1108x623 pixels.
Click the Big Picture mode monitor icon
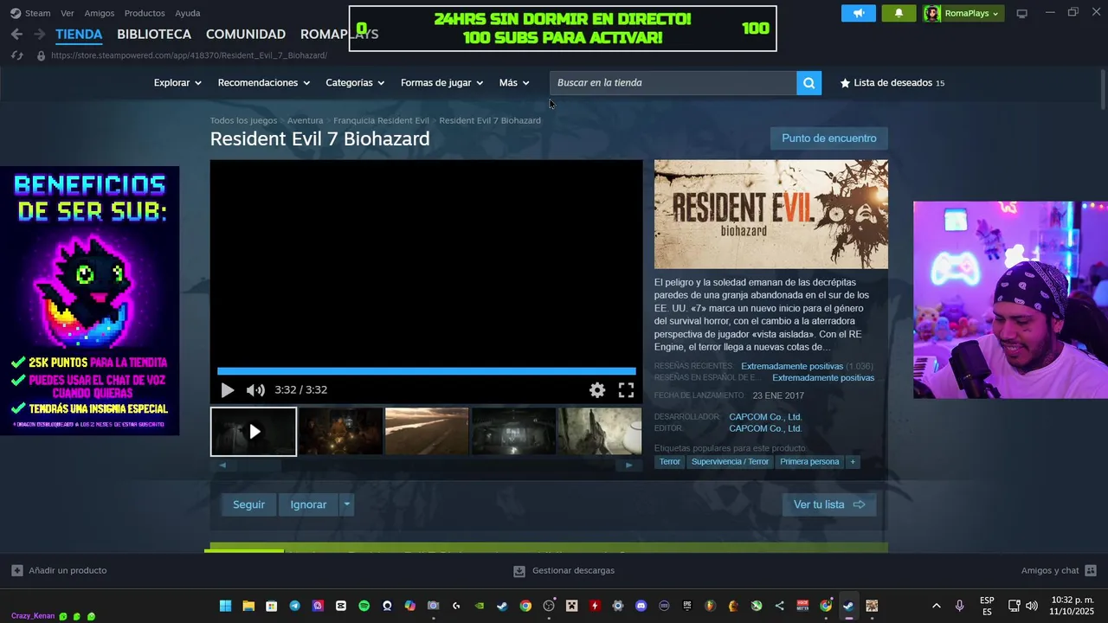1021,13
